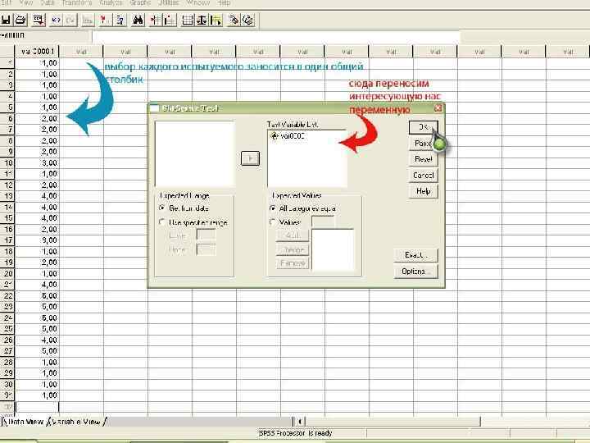This screenshot has width=590, height=443.
Task: Click the Go to Case toolbar icon
Action: (105, 20)
